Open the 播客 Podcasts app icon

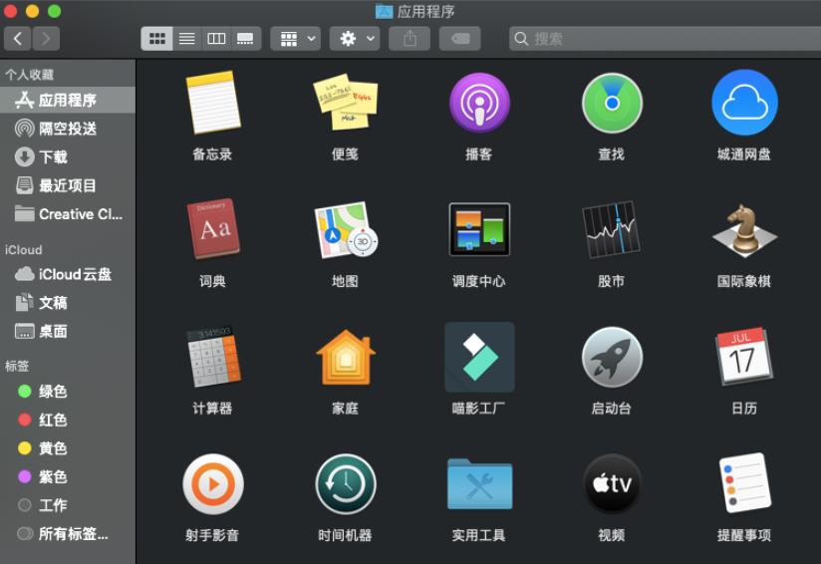[479, 102]
